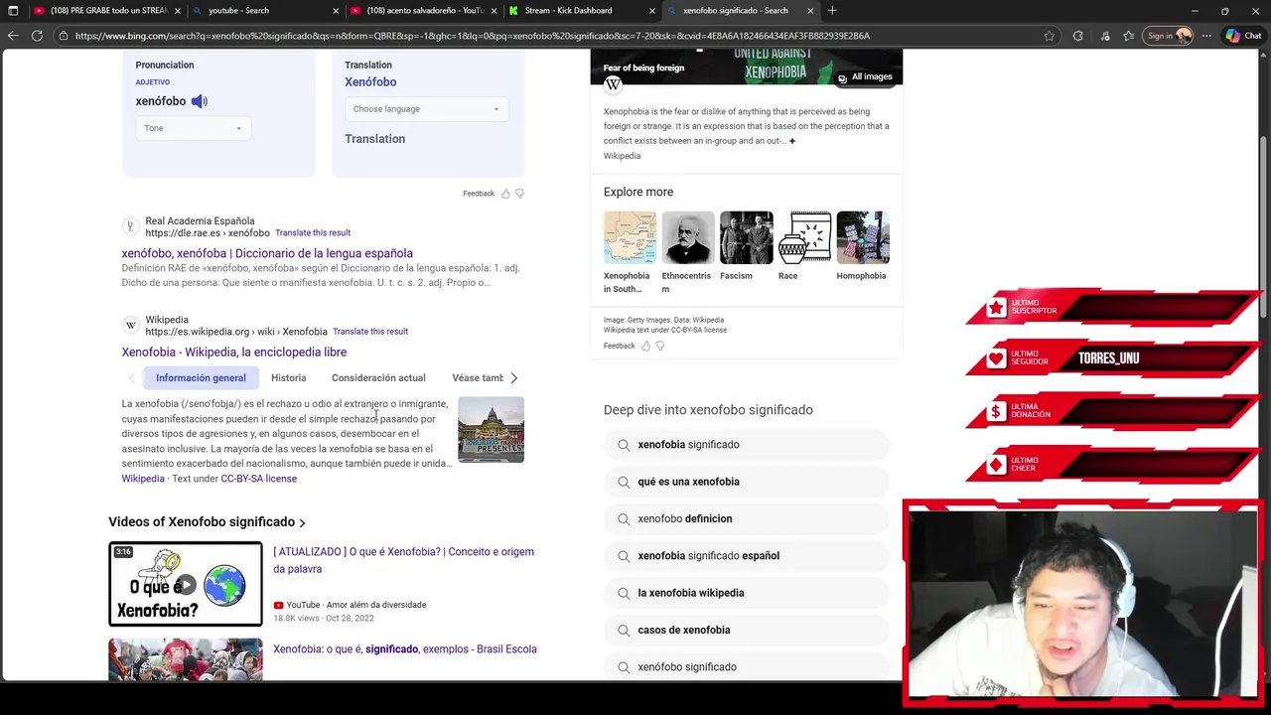1271x715 pixels.
Task: Close the Stream - Kick Dashboard tab
Action: click(x=652, y=11)
